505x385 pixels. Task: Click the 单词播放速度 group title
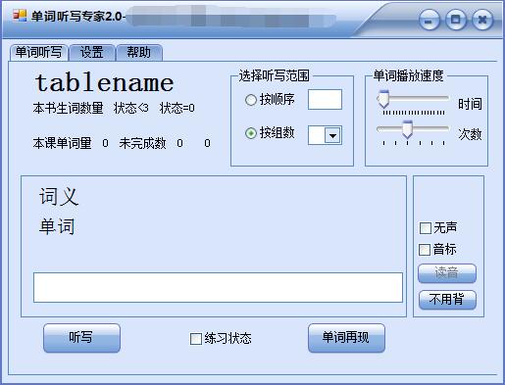click(x=408, y=75)
